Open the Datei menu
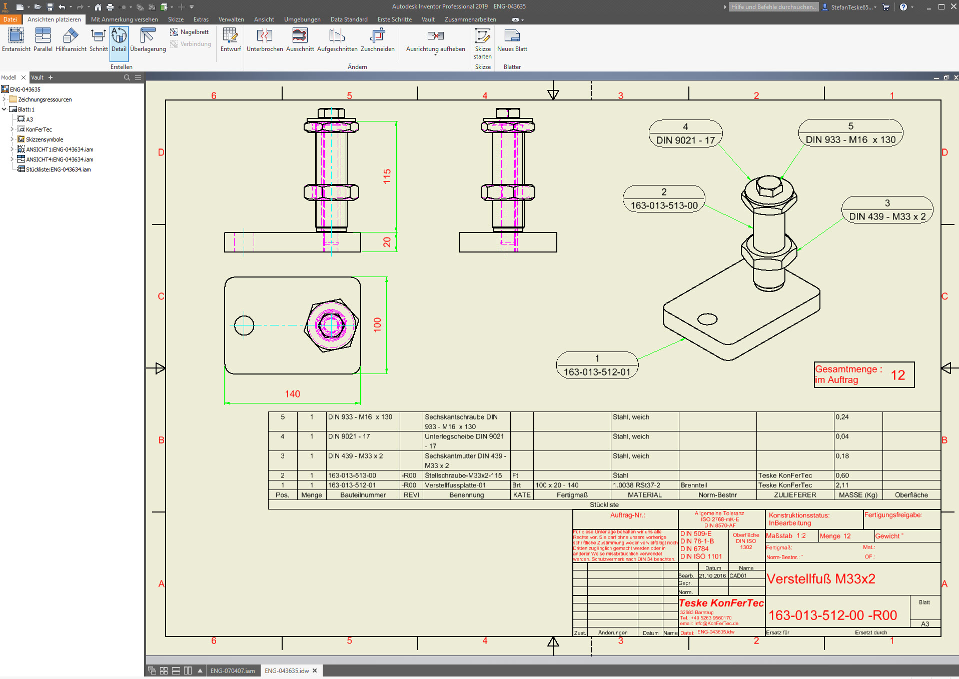 coord(10,19)
